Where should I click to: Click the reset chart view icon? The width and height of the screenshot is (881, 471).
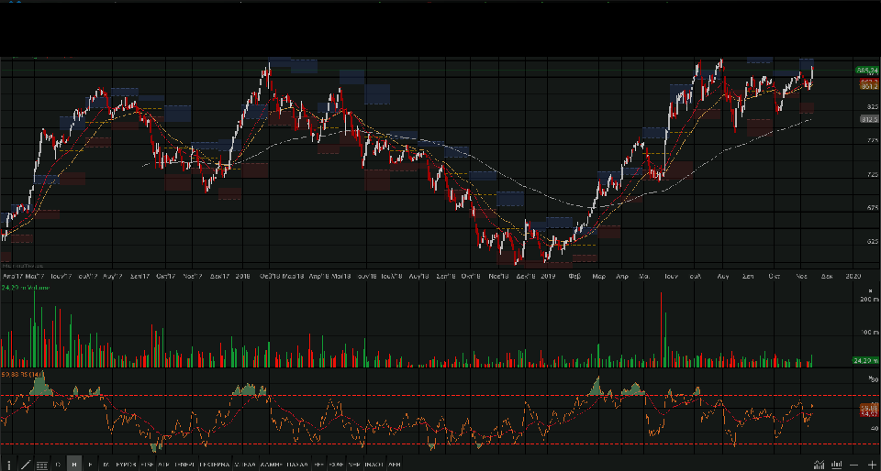point(836,466)
